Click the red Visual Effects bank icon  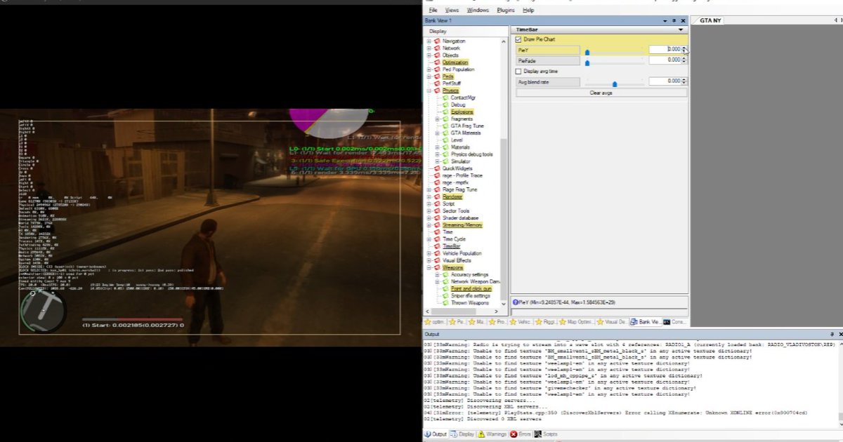[x=437, y=260]
